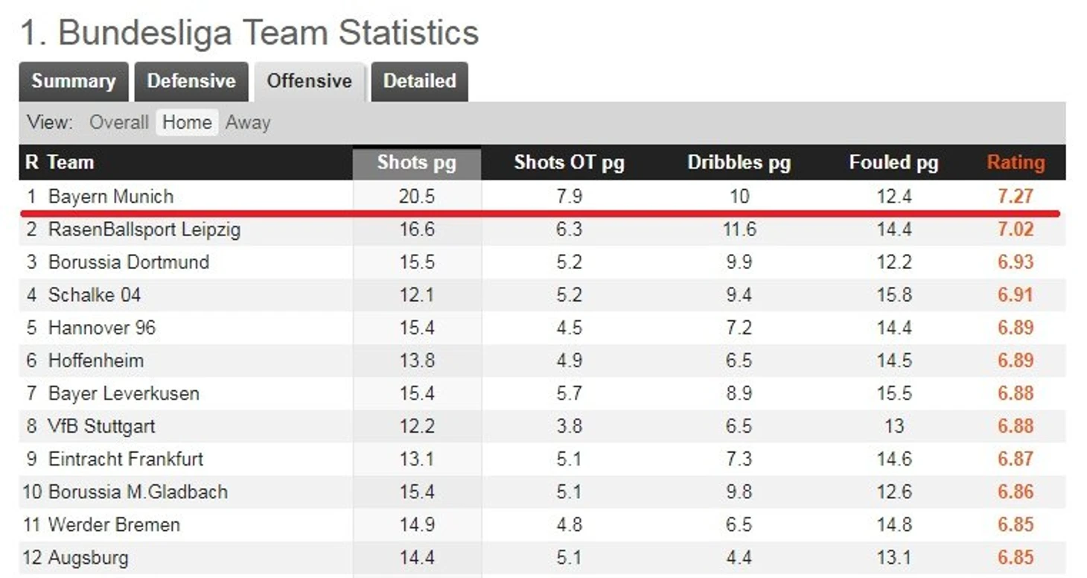1087x578 pixels.
Task: Open Bayern Munich team link
Action: pos(111,197)
